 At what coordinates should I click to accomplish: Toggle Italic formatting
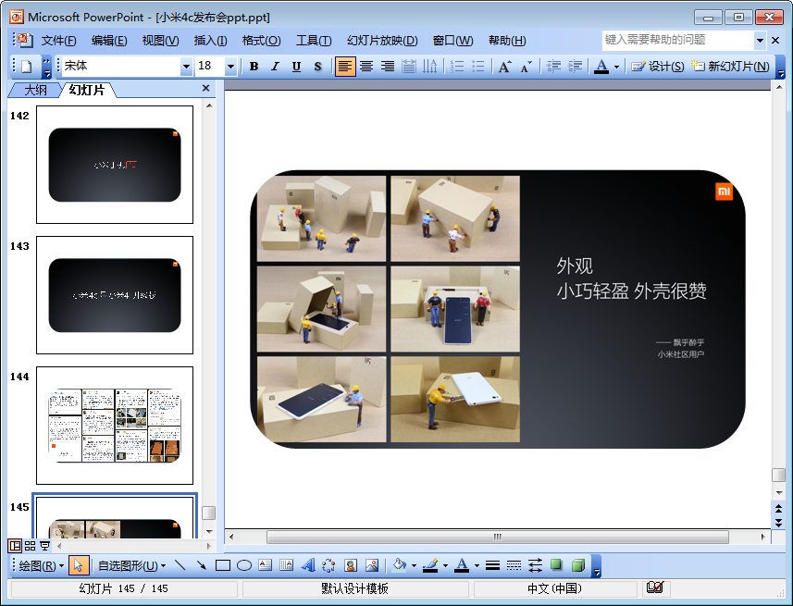275,67
